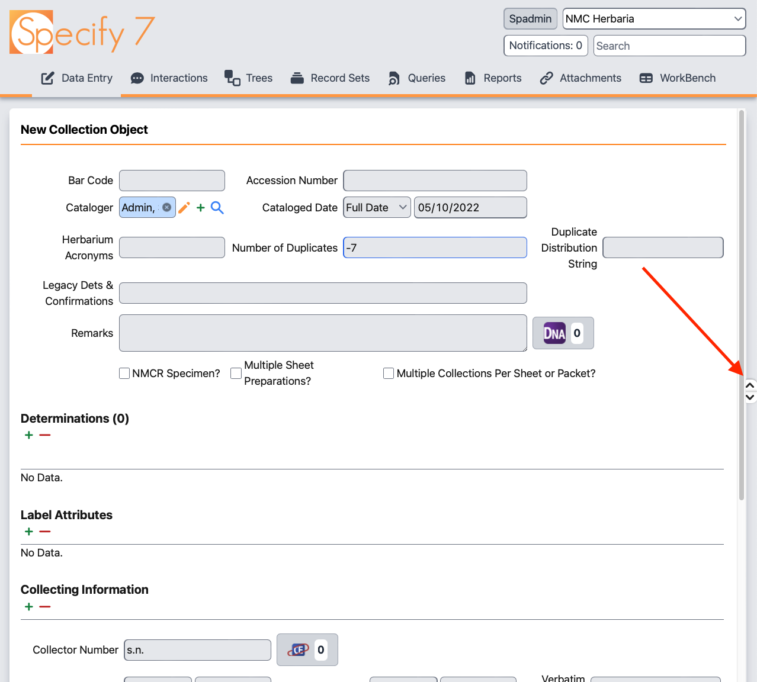
Task: Go to the WorkBench section
Action: pyautogui.click(x=677, y=78)
